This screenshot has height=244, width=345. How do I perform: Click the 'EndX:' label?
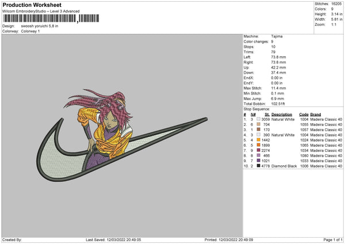(248, 78)
